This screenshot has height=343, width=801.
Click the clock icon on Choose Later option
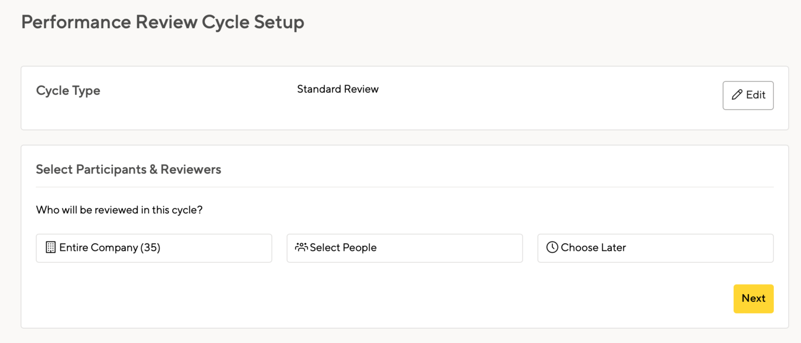(552, 247)
